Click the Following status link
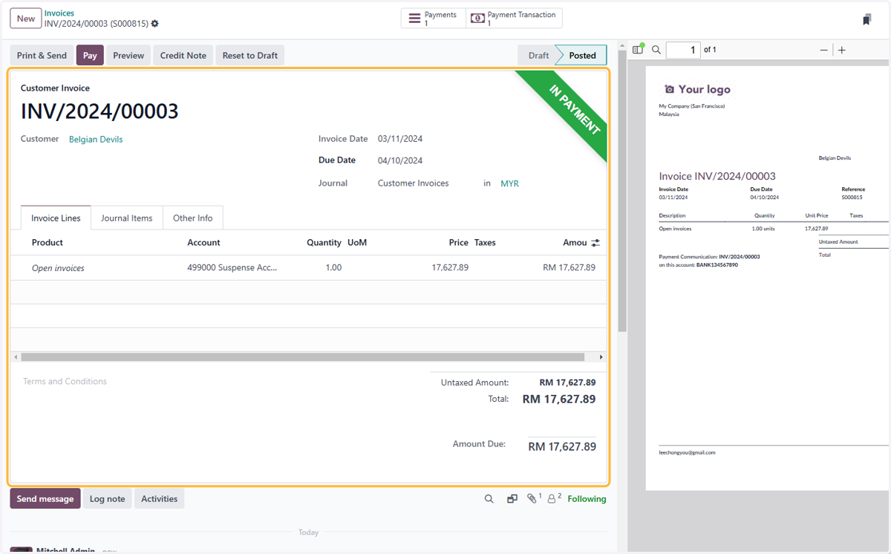The image size is (891, 554). (x=587, y=499)
